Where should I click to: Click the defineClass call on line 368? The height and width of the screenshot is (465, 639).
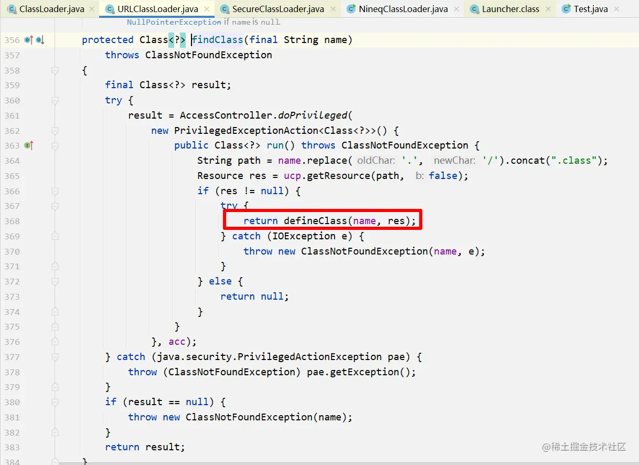pyautogui.click(x=315, y=221)
